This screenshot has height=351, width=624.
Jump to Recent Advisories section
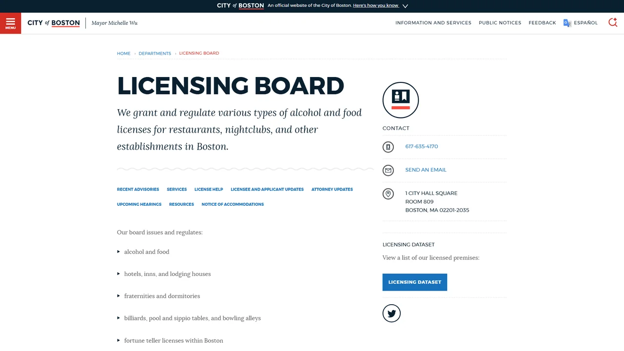[x=138, y=190]
